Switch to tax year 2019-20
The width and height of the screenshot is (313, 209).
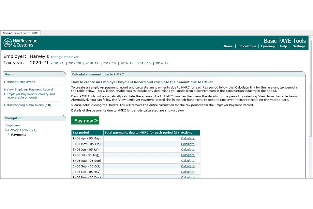(x=74, y=63)
